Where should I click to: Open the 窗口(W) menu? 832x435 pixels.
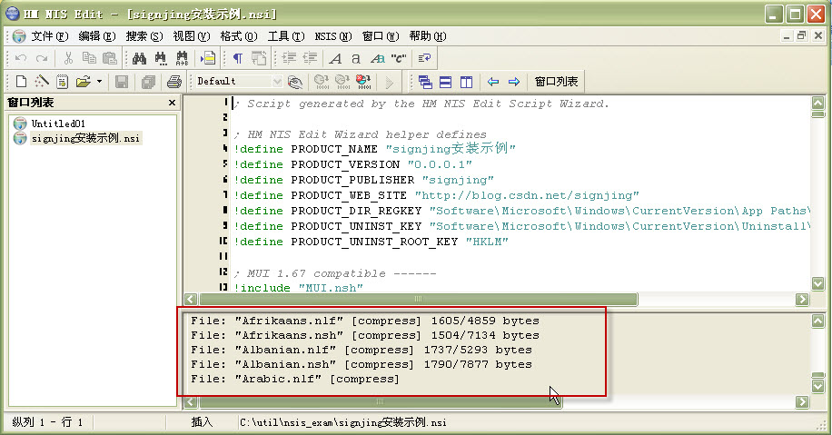tap(380, 36)
